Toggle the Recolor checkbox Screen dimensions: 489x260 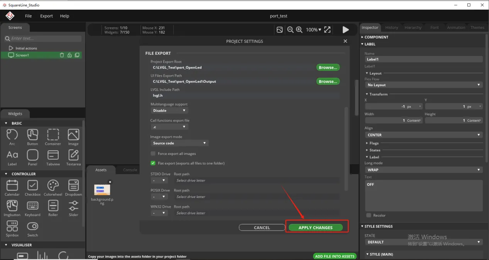tap(369, 215)
